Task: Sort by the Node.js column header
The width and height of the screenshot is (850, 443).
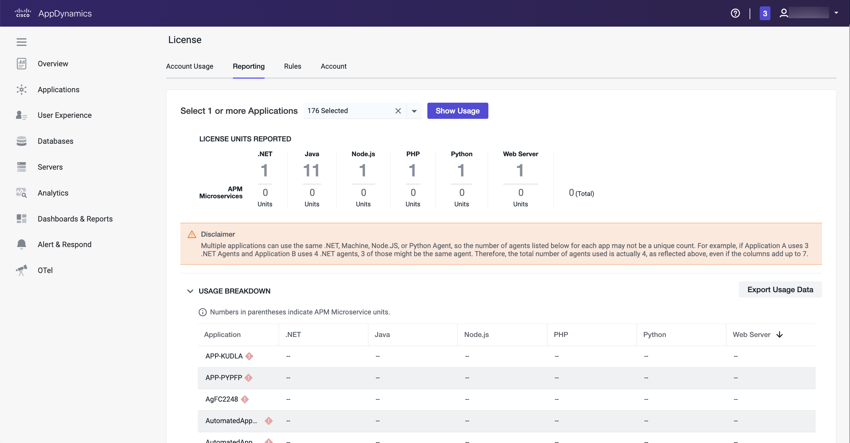Action: click(477, 335)
